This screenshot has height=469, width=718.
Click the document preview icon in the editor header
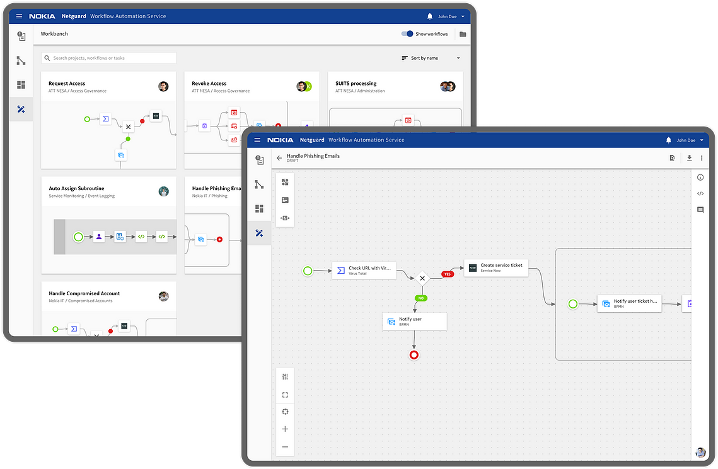[x=672, y=158]
